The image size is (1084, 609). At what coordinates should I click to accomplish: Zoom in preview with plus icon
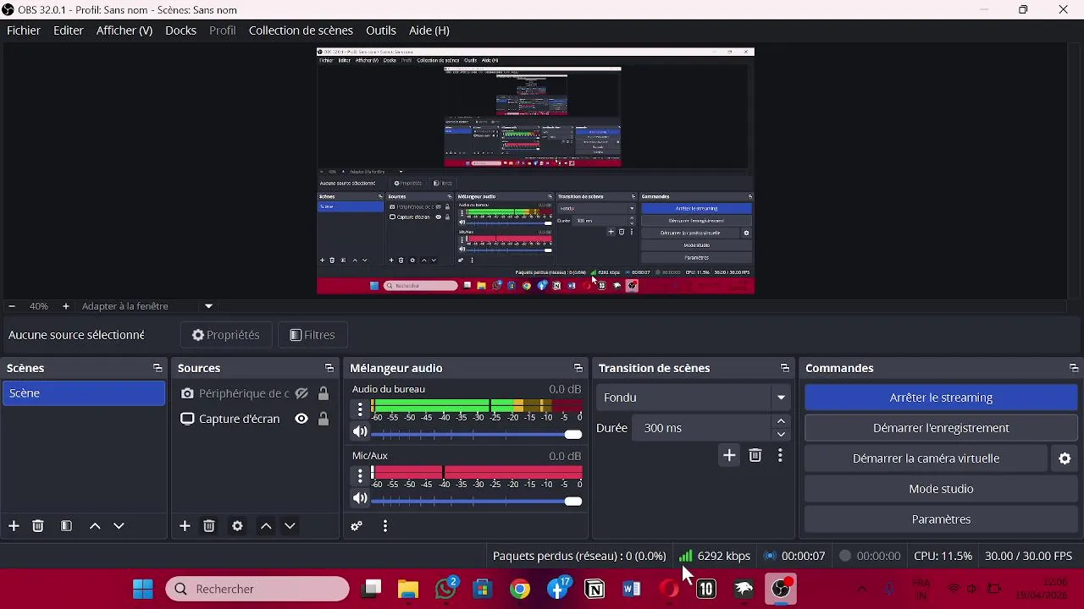[65, 306]
